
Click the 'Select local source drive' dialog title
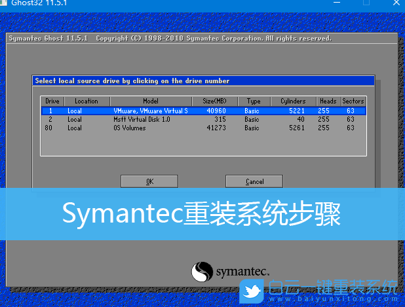click(132, 81)
